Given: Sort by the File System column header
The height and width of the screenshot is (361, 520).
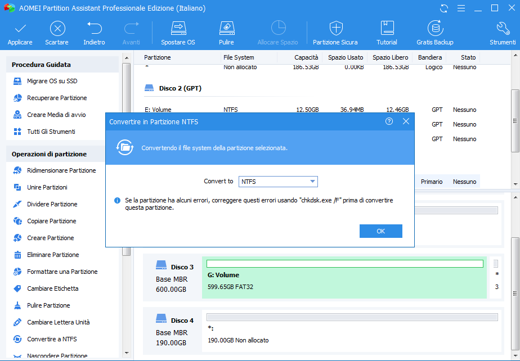Looking at the screenshot, I should pyautogui.click(x=239, y=57).
